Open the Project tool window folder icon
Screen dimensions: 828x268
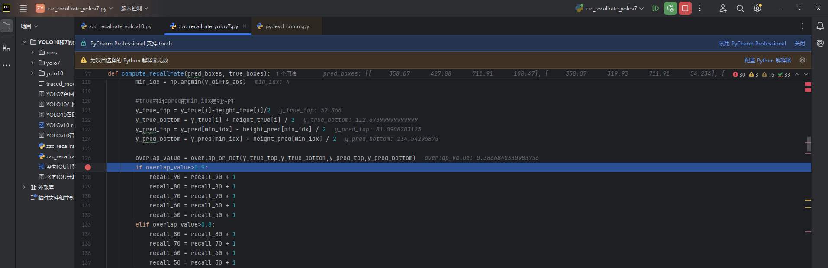coord(6,26)
